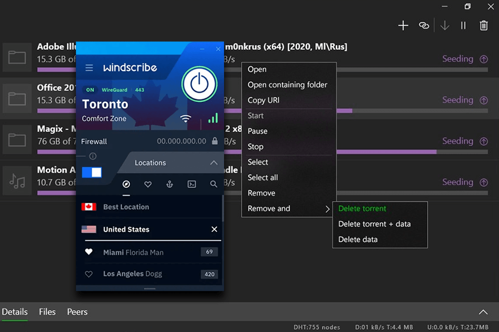
Task: Choose Copy URI menu entry
Action: coord(289,100)
